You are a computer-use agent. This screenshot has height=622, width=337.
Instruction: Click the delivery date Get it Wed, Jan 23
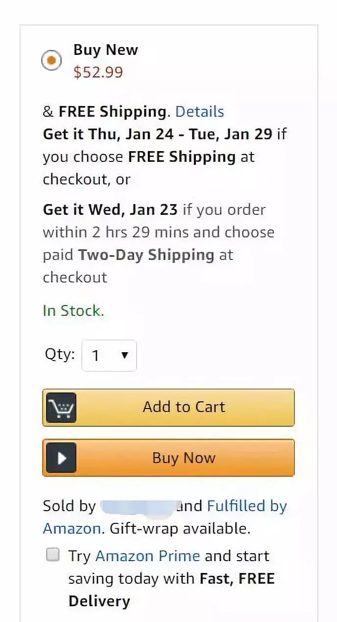coord(109,209)
